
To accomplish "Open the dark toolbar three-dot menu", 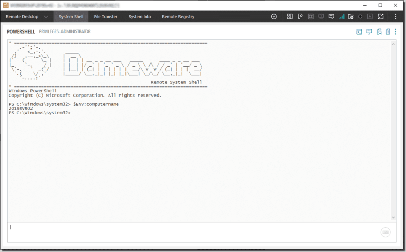I will coord(395,17).
